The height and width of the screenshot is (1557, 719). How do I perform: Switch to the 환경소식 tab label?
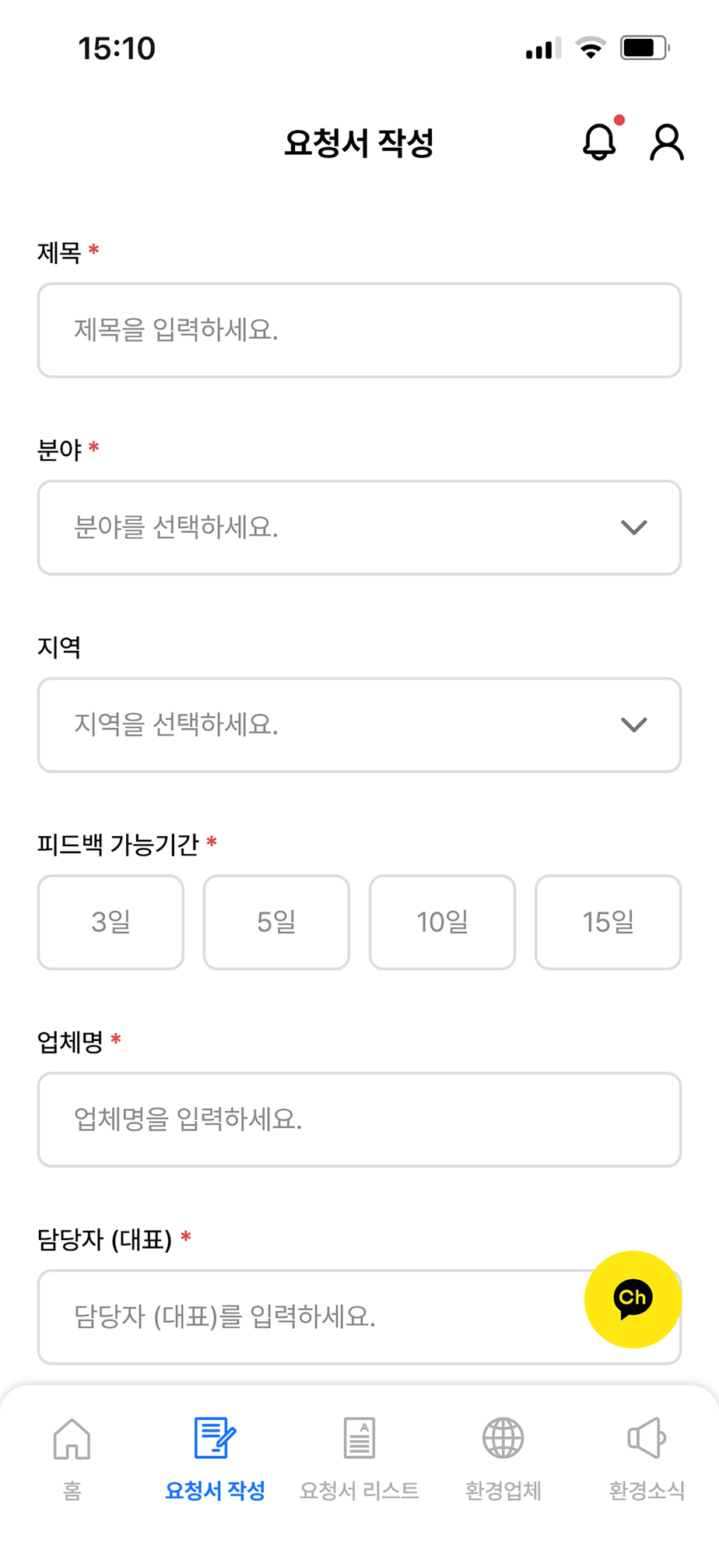coord(647,1490)
